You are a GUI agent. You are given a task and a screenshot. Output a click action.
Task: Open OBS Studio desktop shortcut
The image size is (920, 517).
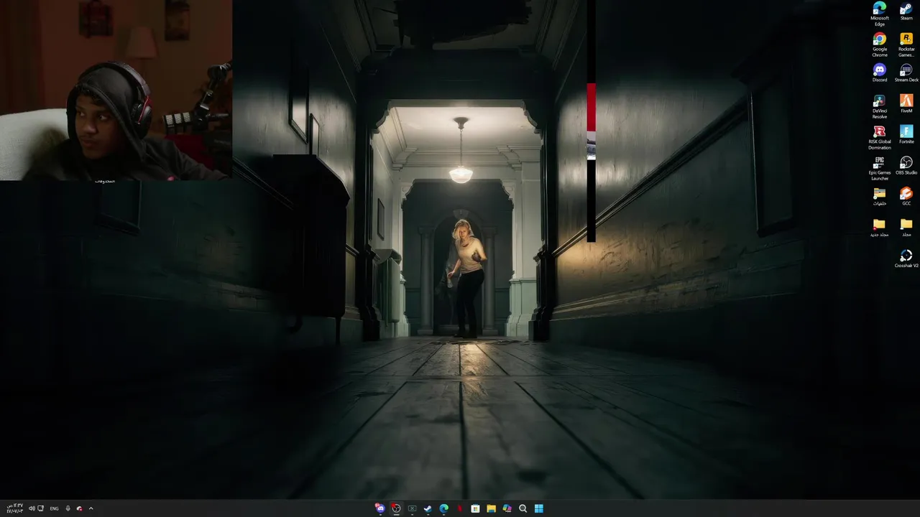906,165
